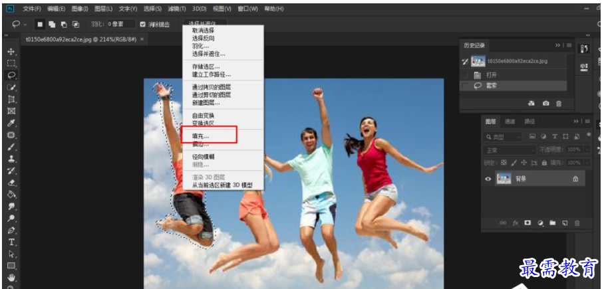Toggle history brush source for 打开 state
Viewport: 602px width, 289px height.
point(465,75)
